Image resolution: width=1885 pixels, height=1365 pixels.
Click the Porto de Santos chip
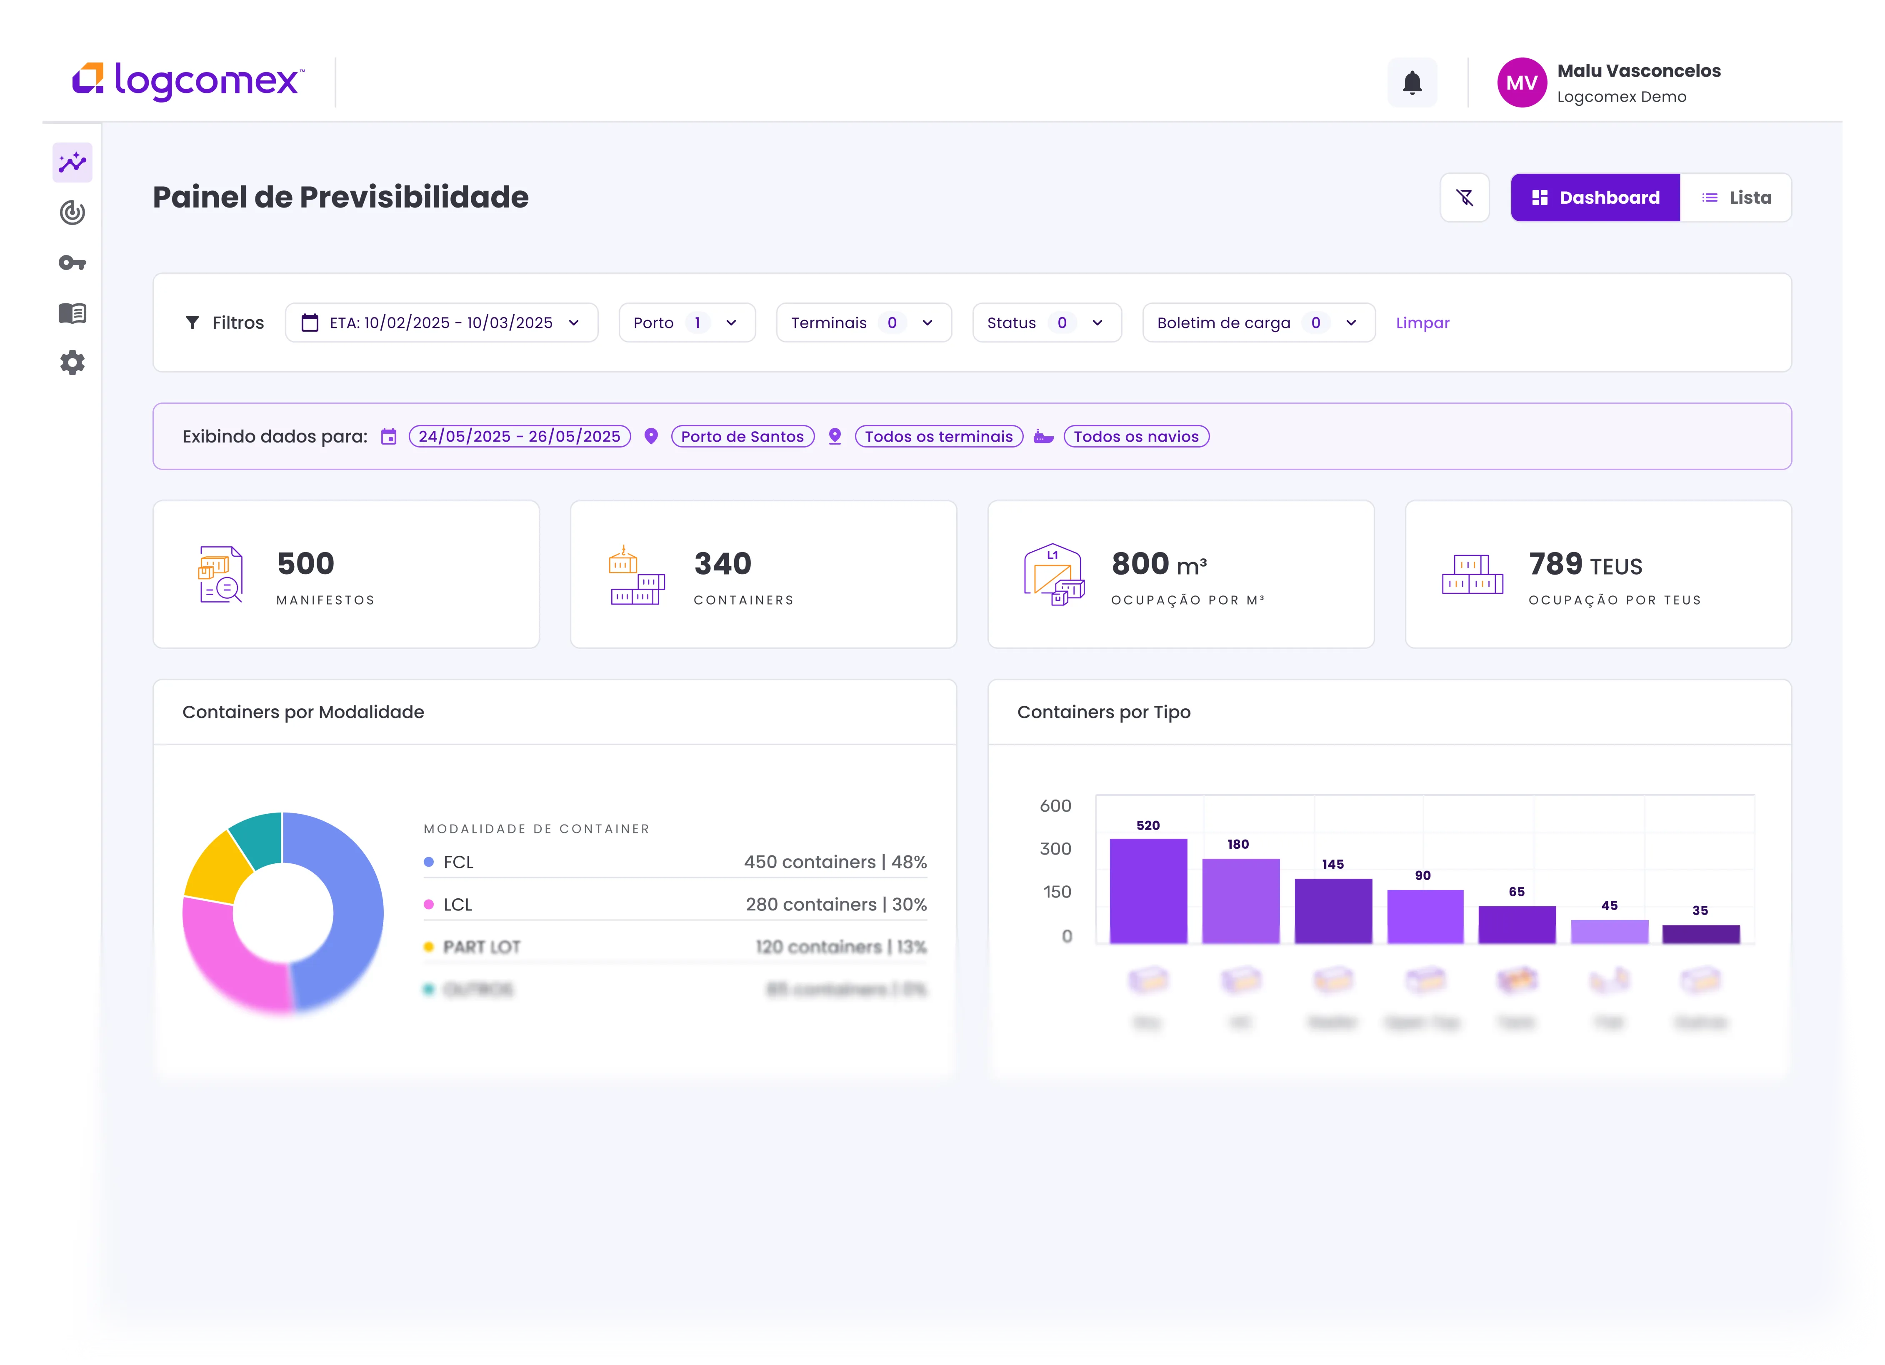(x=742, y=436)
